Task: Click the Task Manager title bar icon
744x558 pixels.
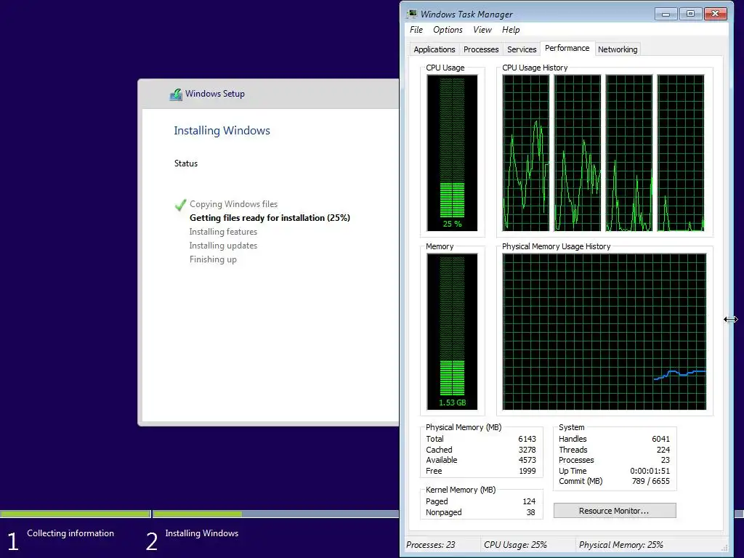Action: pyautogui.click(x=412, y=15)
